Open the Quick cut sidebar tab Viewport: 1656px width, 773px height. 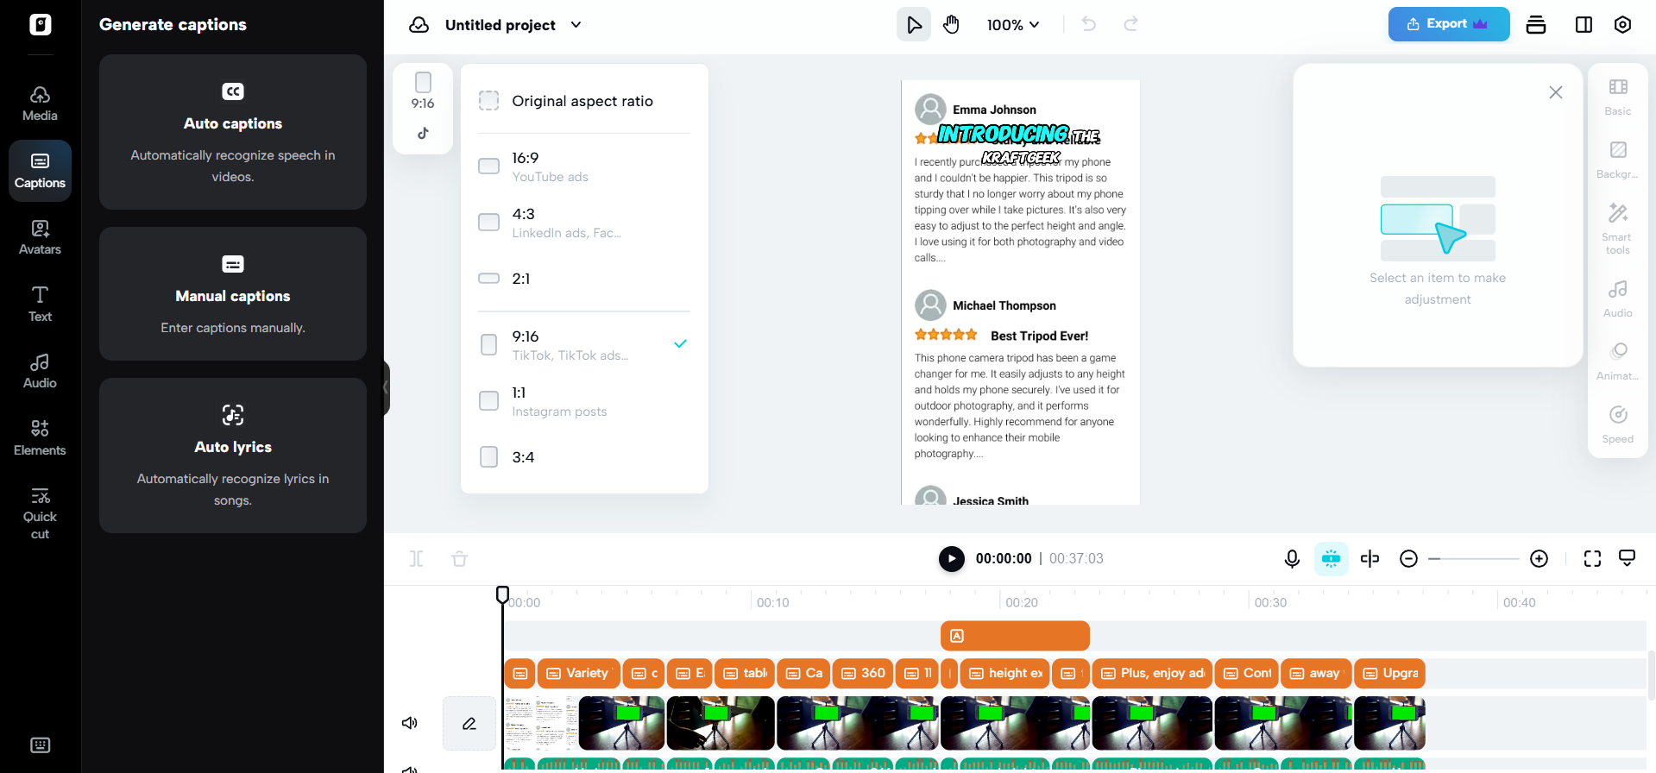pos(40,514)
